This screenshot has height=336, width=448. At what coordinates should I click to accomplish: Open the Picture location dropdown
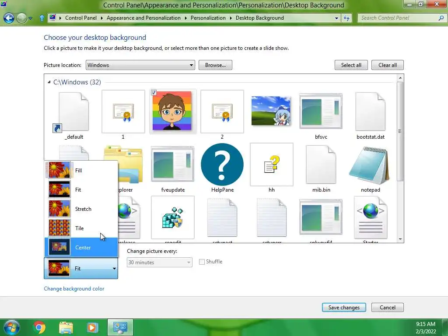(x=140, y=65)
